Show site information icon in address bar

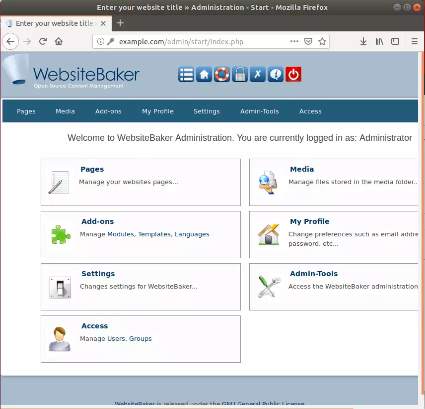[x=101, y=42]
